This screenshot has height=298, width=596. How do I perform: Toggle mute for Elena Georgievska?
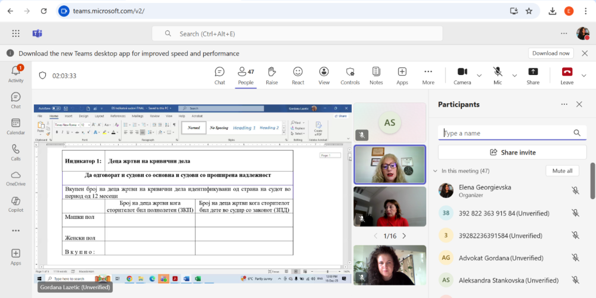pyautogui.click(x=575, y=191)
